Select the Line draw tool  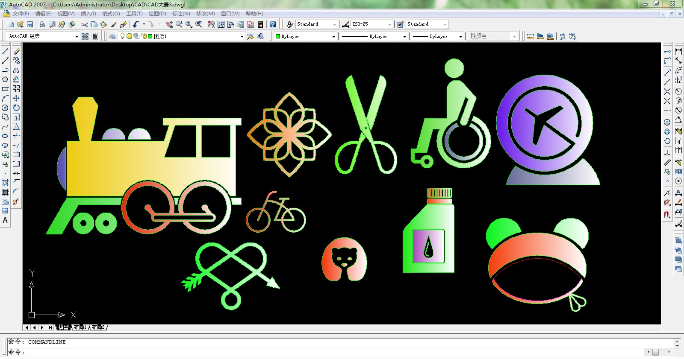(5, 51)
